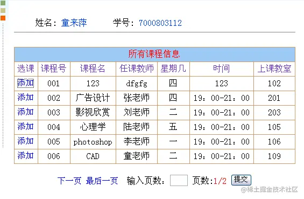The width and height of the screenshot is (304, 199).
Task: Click 添加 link for course 001
Action: click(x=26, y=83)
